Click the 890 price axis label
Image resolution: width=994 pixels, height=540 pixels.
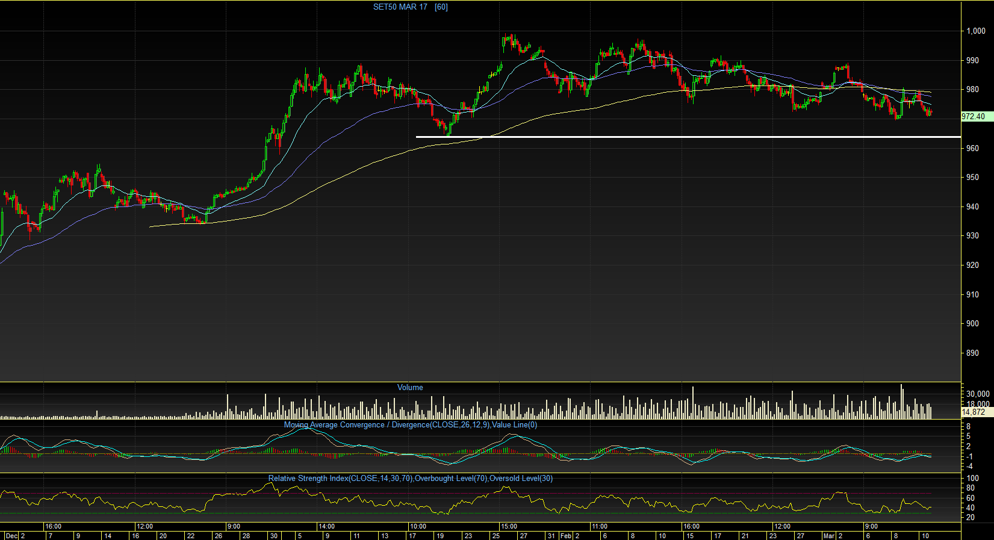972,353
